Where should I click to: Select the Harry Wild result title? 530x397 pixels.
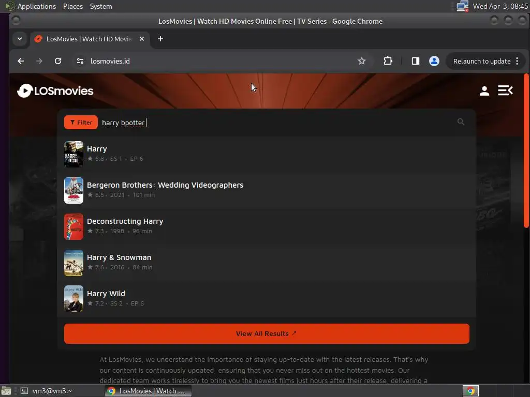(x=106, y=294)
